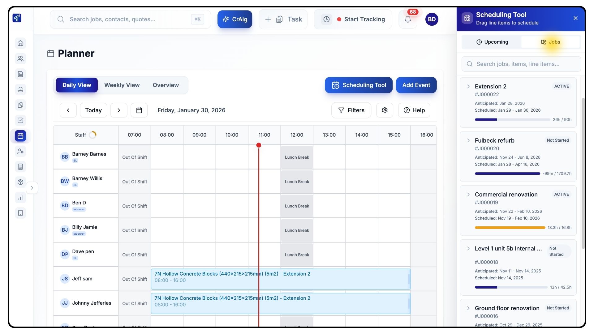Screen dimensions: 594x334
Task: Expand the Fulbeck refurb job
Action: coord(468,140)
